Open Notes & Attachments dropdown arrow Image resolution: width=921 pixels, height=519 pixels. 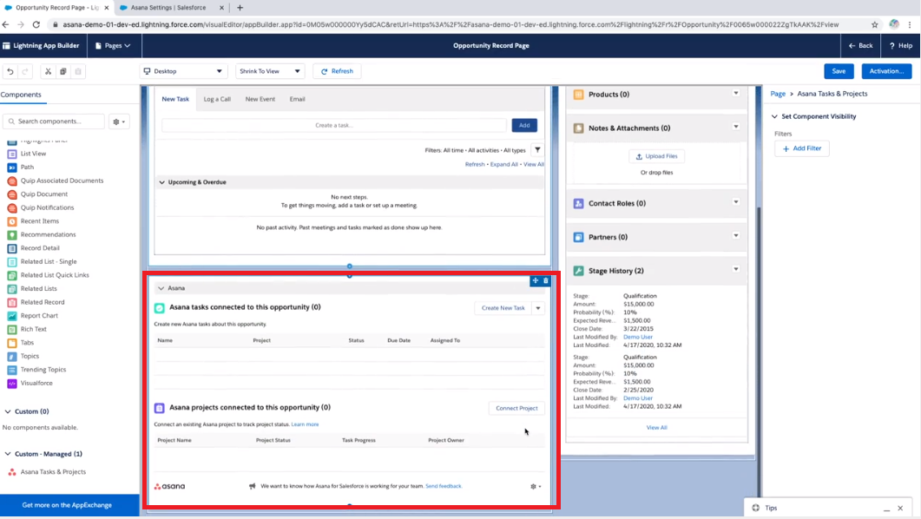tap(736, 127)
